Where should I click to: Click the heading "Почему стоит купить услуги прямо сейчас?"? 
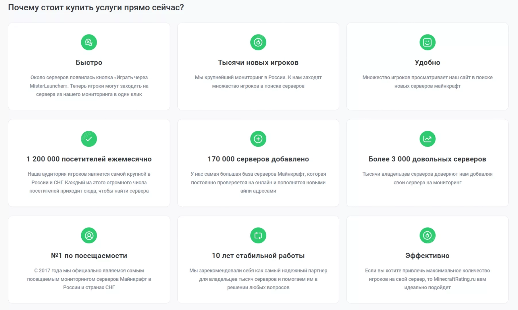pyautogui.click(x=96, y=7)
